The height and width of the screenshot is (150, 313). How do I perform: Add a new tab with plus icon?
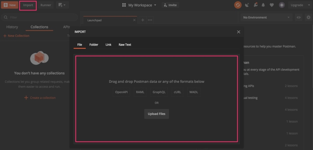point(142,20)
